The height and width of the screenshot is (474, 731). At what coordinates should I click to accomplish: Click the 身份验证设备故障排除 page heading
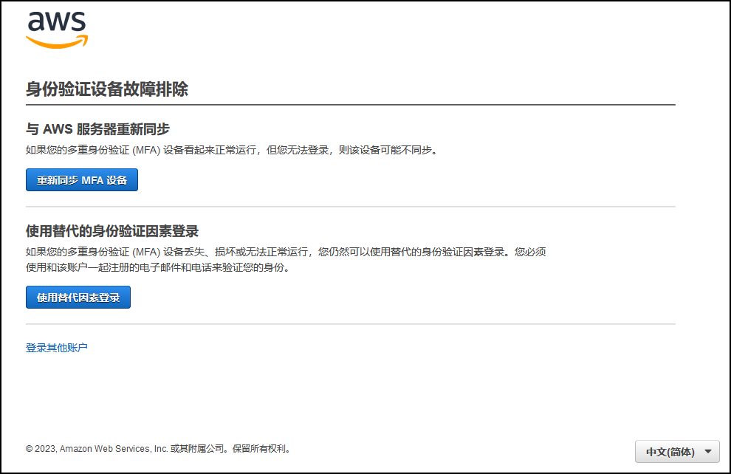[107, 89]
